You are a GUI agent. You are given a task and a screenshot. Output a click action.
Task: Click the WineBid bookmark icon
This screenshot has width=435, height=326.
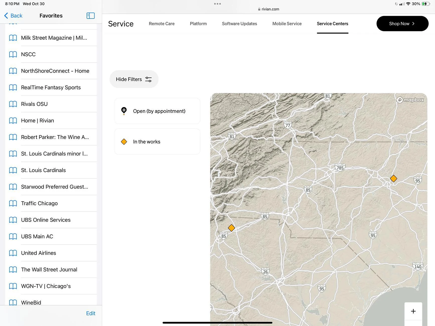coord(13,302)
